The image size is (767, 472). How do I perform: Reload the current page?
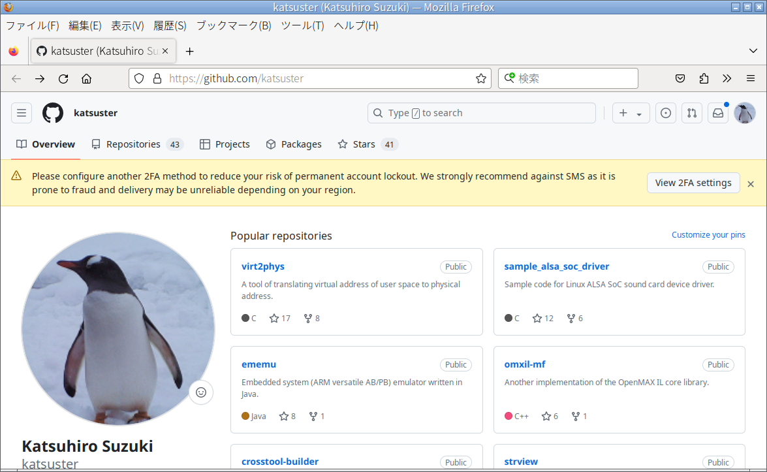click(63, 78)
